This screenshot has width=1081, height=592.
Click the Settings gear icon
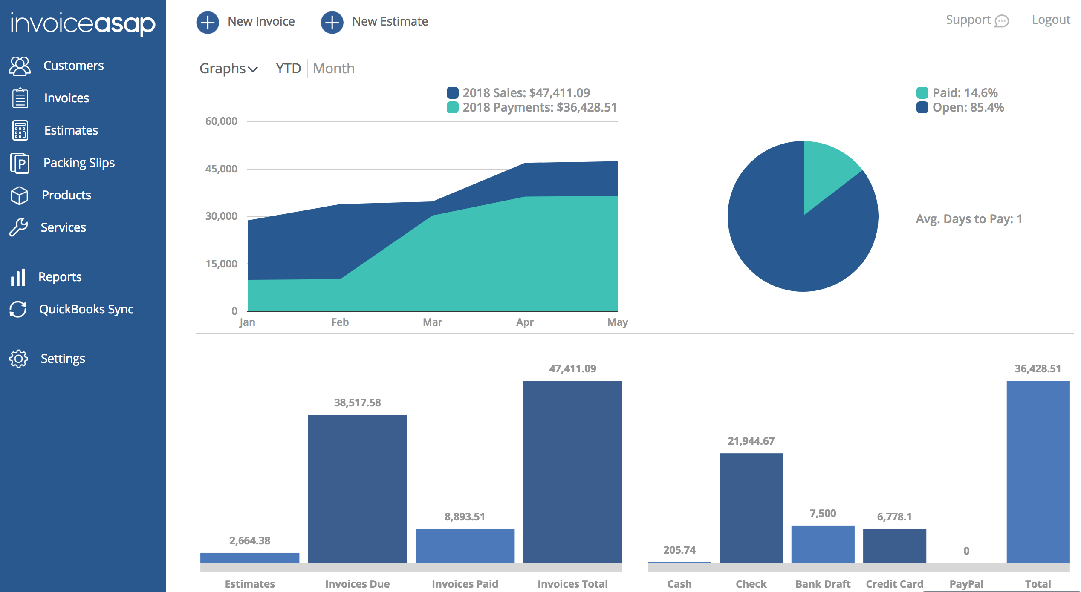(x=19, y=359)
